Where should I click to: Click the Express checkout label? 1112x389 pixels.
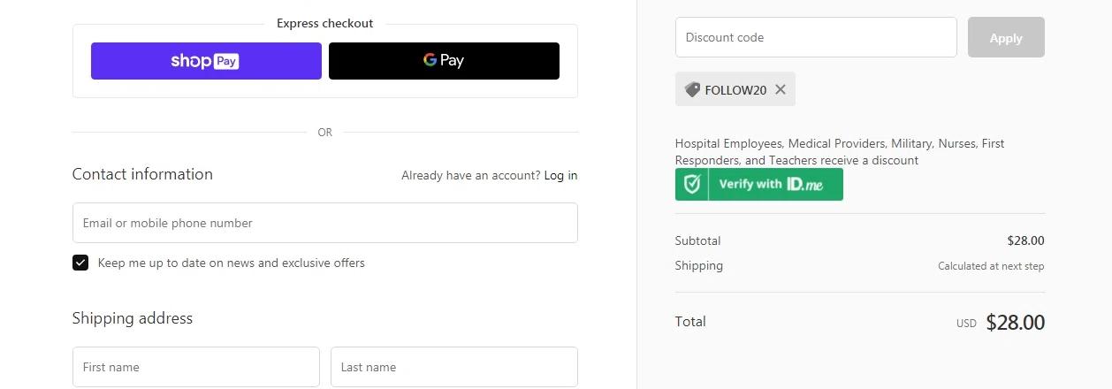[324, 23]
